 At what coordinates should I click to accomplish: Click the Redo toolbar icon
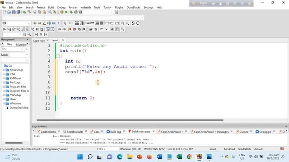(29, 12)
